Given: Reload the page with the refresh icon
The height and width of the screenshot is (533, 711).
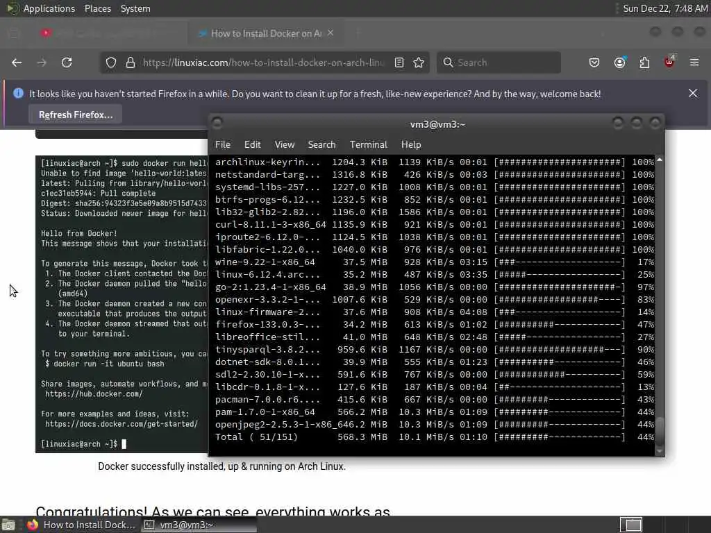Looking at the screenshot, I should (67, 62).
